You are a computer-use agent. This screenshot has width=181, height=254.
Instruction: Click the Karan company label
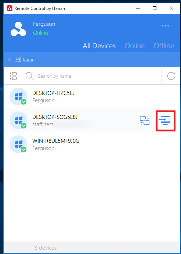coord(29,60)
